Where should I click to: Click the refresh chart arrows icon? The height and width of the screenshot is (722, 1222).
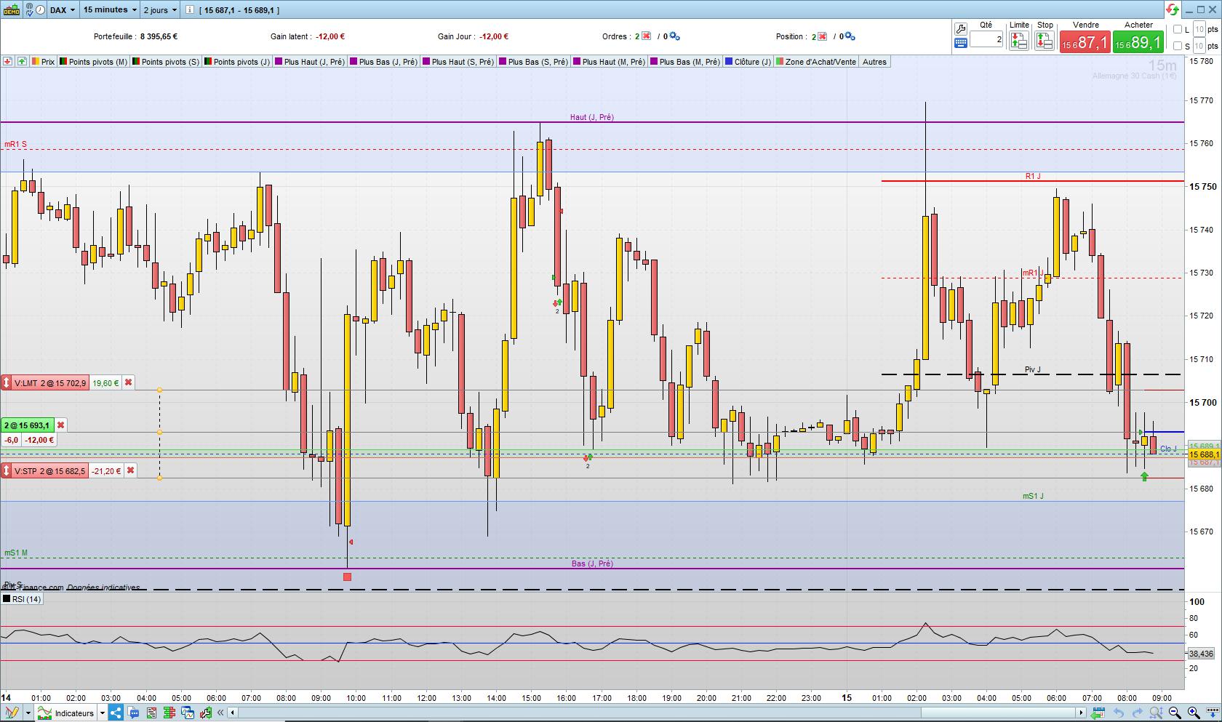[1173, 10]
